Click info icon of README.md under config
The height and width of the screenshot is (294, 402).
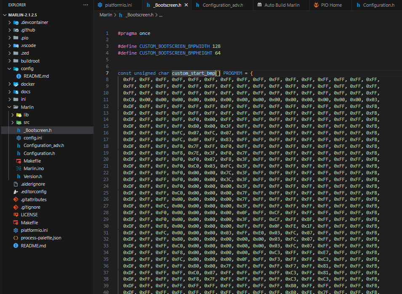coord(19,76)
